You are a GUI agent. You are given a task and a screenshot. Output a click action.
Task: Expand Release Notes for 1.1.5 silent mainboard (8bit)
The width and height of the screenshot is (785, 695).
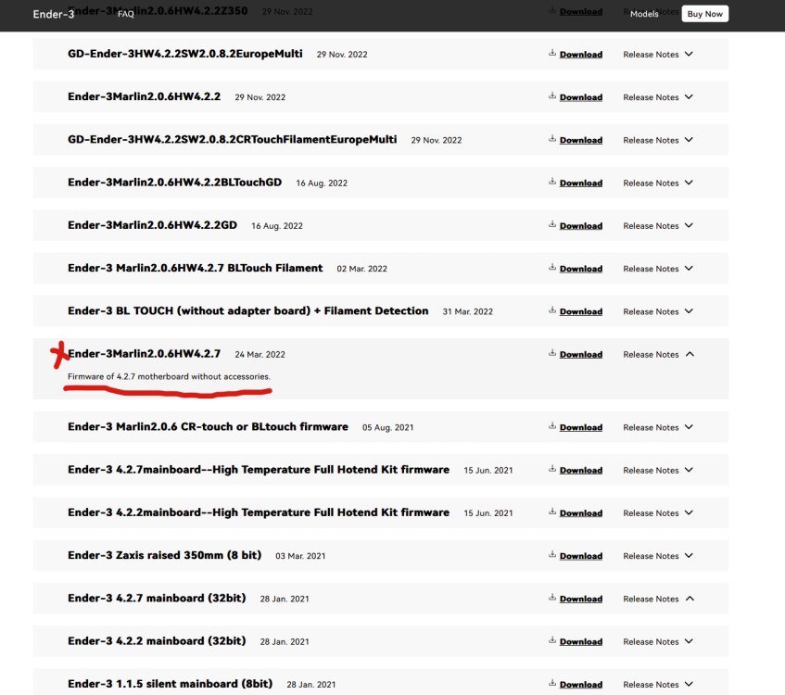(658, 684)
